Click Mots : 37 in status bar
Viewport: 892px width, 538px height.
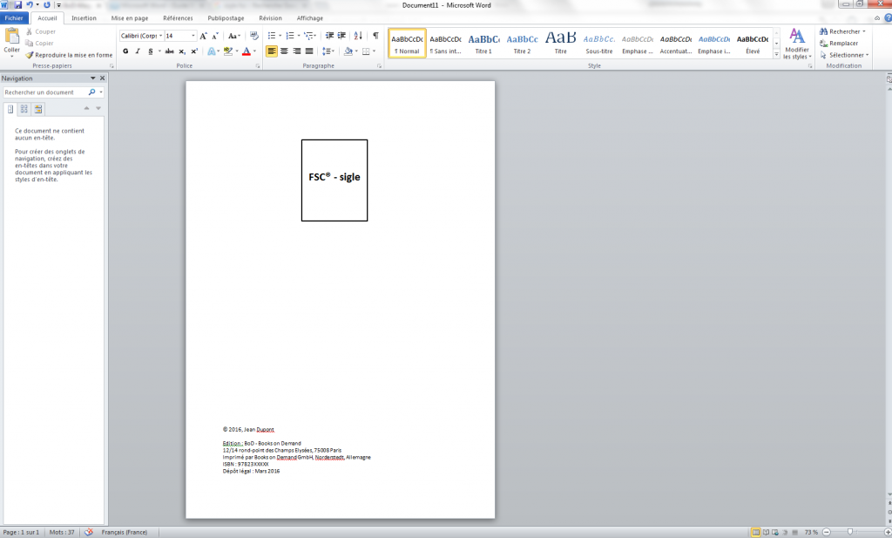tap(62, 532)
